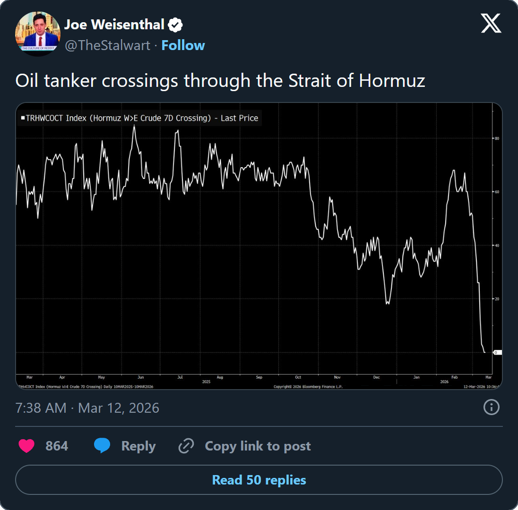518x510 pixels.
Task: Click the heart icon to like the post
Action: [26, 446]
